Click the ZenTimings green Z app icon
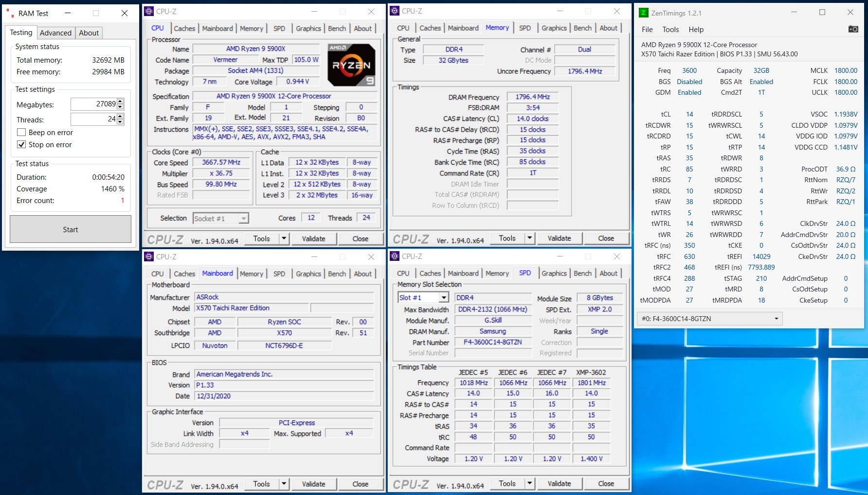This screenshot has height=495, width=868. (643, 13)
